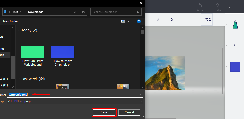Click the Undo arrow icon
The width and height of the screenshot is (244, 119).
[217, 6]
